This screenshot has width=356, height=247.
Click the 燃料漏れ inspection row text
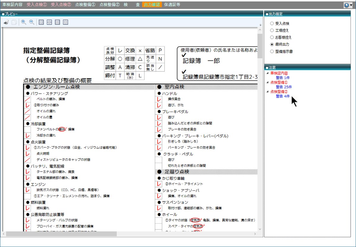(x=43, y=208)
